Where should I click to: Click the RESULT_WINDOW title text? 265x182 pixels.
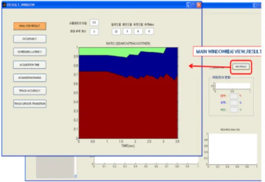21,5
